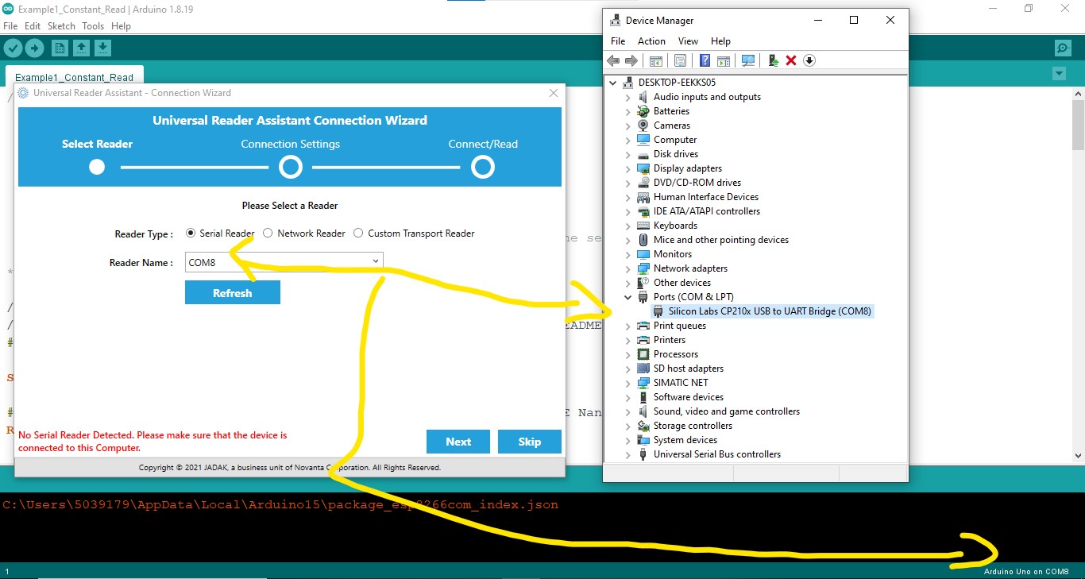Screen dimensions: 1085x579
Task: Open the Arduino File menu
Action: [10, 26]
